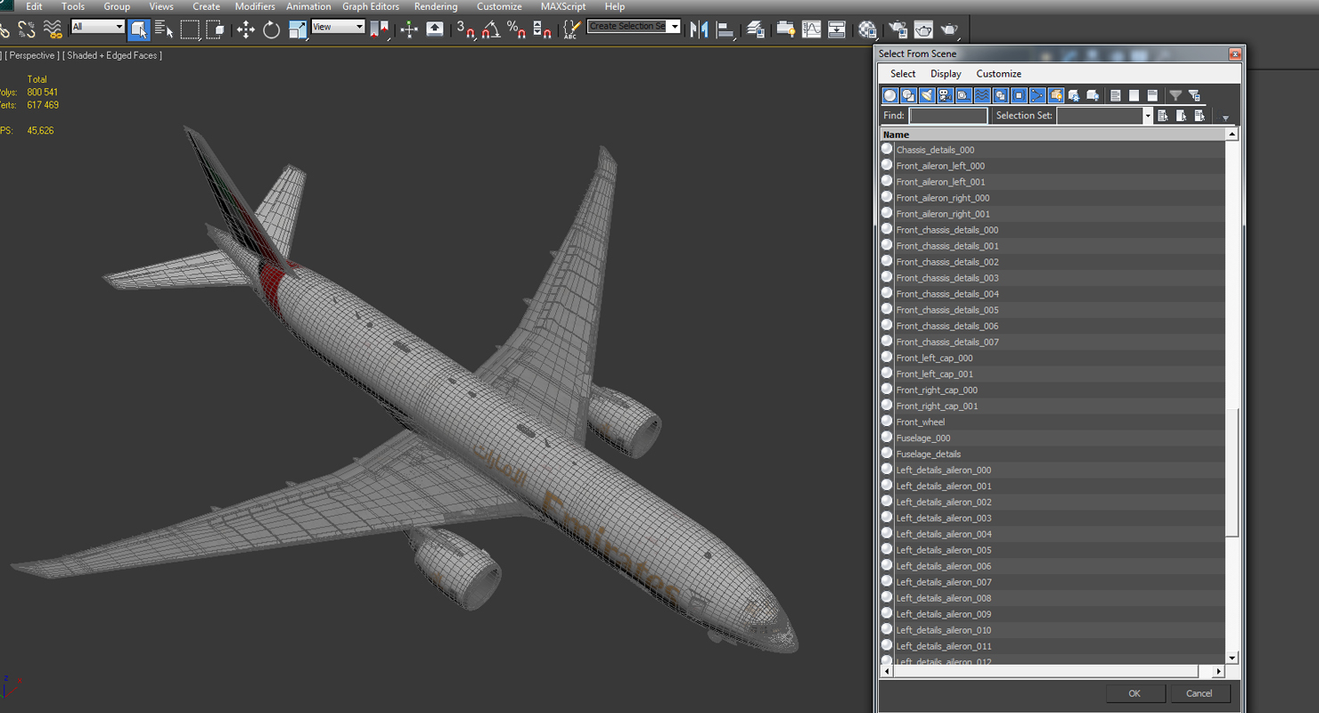The image size is (1319, 713).
Task: Click Shaded + Edged Faces viewport label
Action: [112, 55]
